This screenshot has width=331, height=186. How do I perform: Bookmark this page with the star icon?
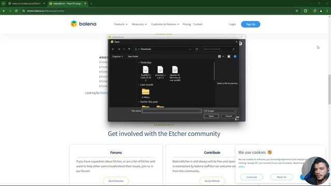pos(297,11)
